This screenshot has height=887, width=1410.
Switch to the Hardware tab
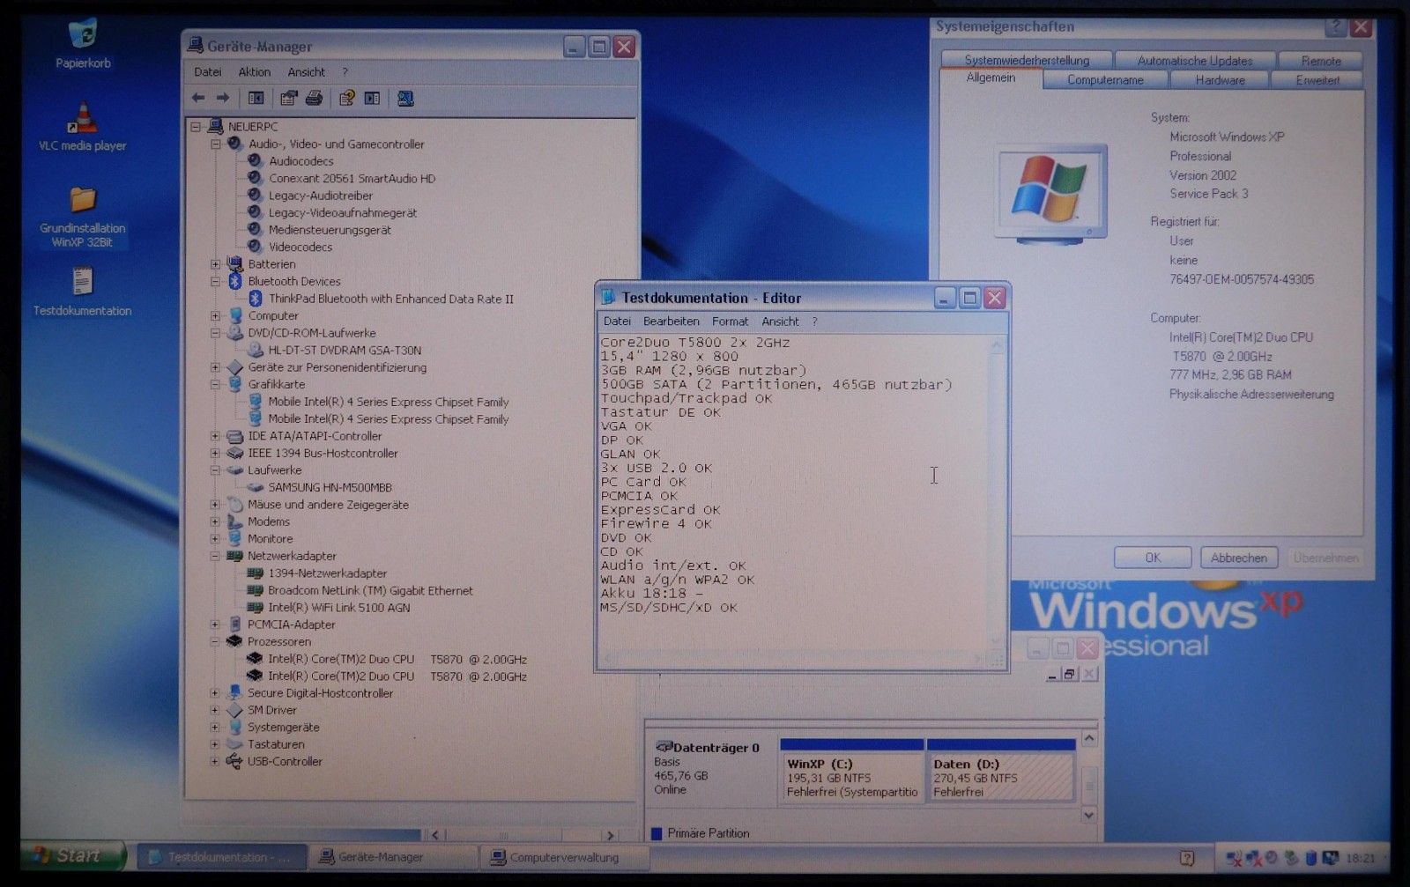tap(1220, 80)
